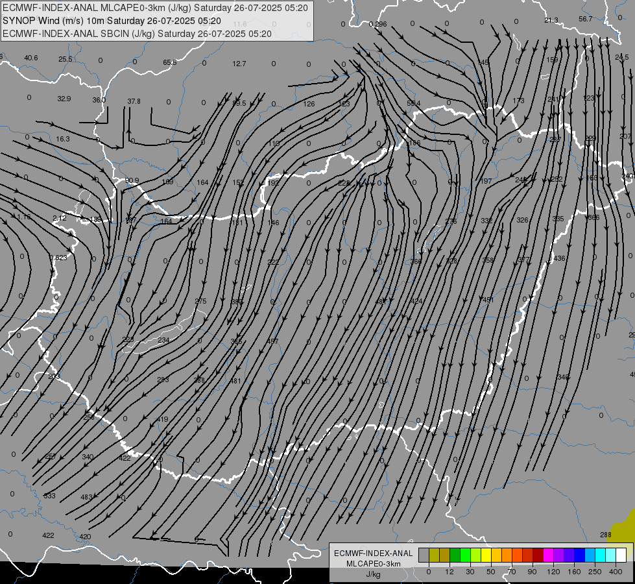635x584 pixels.
Task: Click the legend scale value 400
Action: (616, 572)
